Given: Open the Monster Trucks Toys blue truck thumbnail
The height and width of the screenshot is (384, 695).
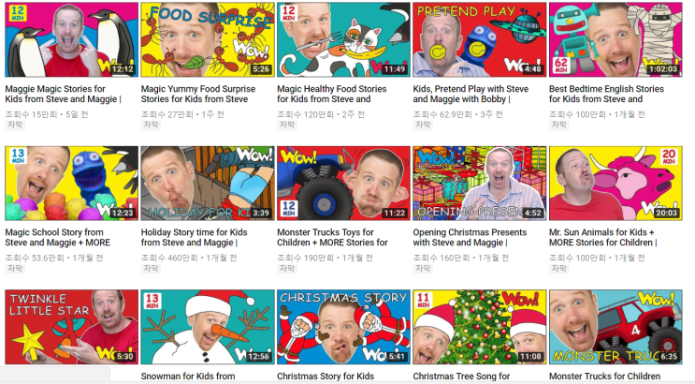Looking at the screenshot, I should point(343,184).
